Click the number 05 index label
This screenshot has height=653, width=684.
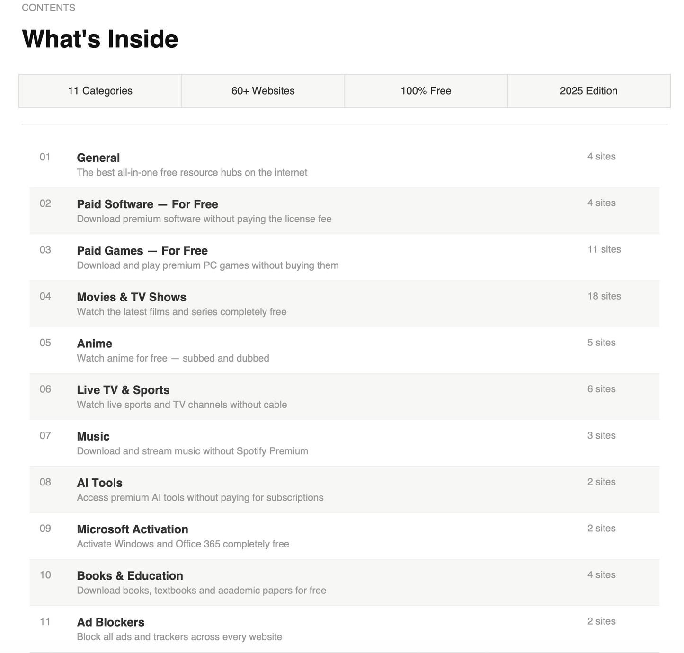(x=45, y=343)
